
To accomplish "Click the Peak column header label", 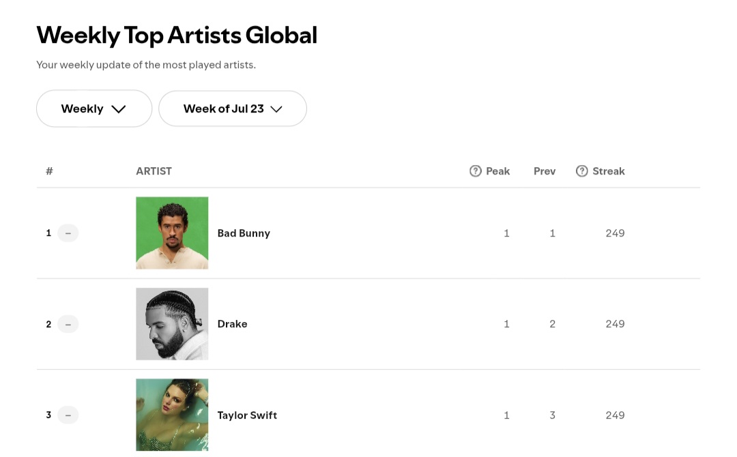I will point(497,171).
